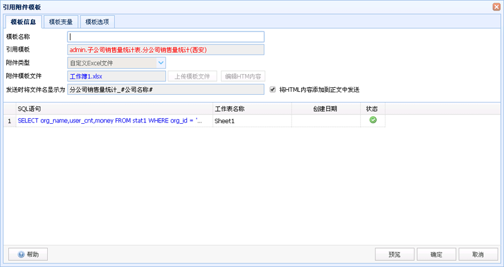Click the SQL语句 column header
The width and height of the screenshot is (504, 267).
point(29,109)
